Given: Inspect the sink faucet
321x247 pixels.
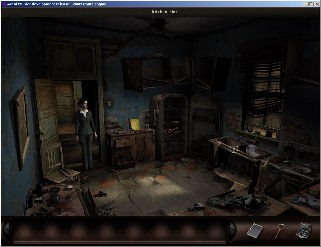Looking at the screenshot, I should (x=249, y=139).
